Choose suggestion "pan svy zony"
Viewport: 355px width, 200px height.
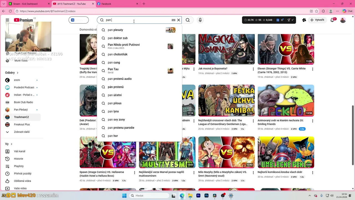click(x=139, y=119)
